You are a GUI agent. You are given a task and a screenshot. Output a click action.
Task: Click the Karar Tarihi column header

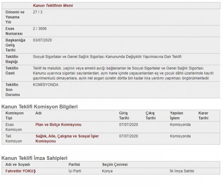[x=203, y=115]
